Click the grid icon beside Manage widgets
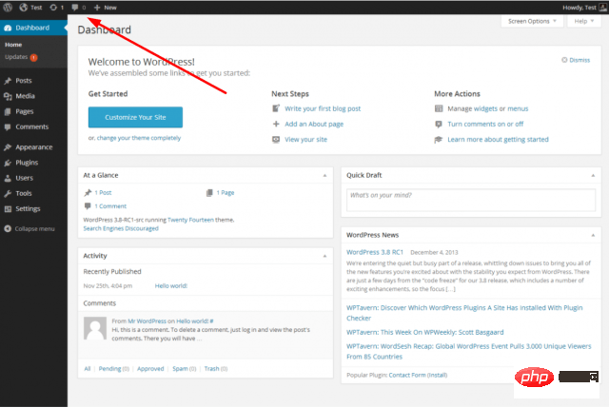The width and height of the screenshot is (609, 408). point(439,108)
